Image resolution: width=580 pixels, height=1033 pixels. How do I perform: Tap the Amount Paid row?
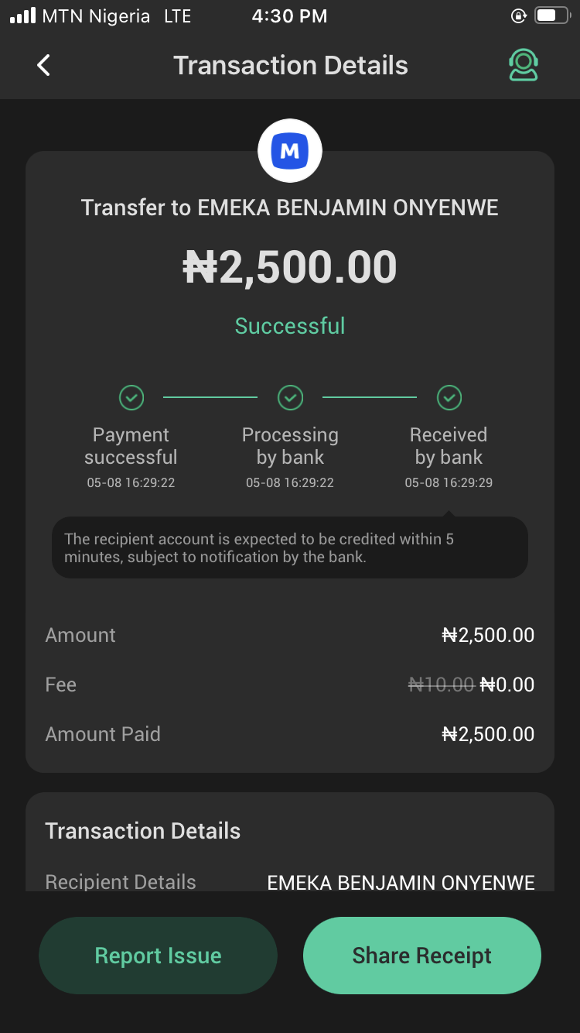[x=290, y=734]
